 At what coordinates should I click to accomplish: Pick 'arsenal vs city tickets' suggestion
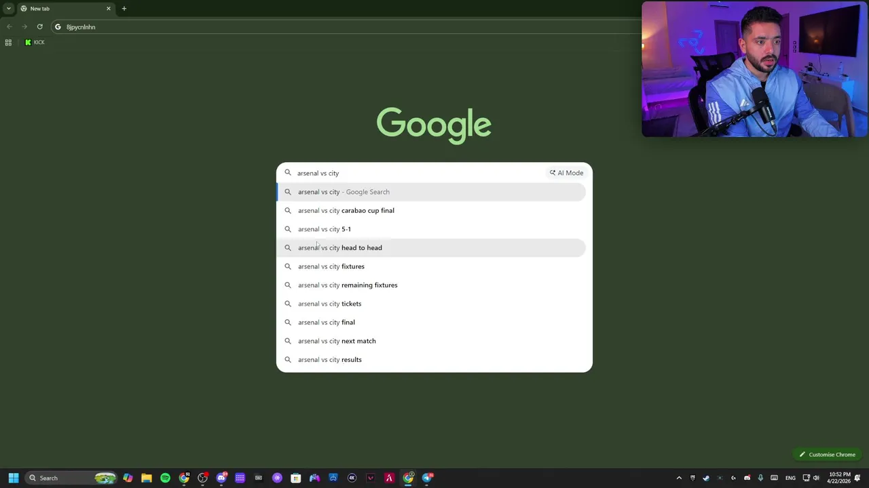430,304
